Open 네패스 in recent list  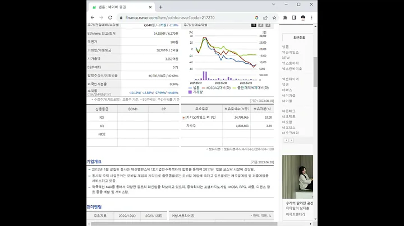click(x=287, y=90)
